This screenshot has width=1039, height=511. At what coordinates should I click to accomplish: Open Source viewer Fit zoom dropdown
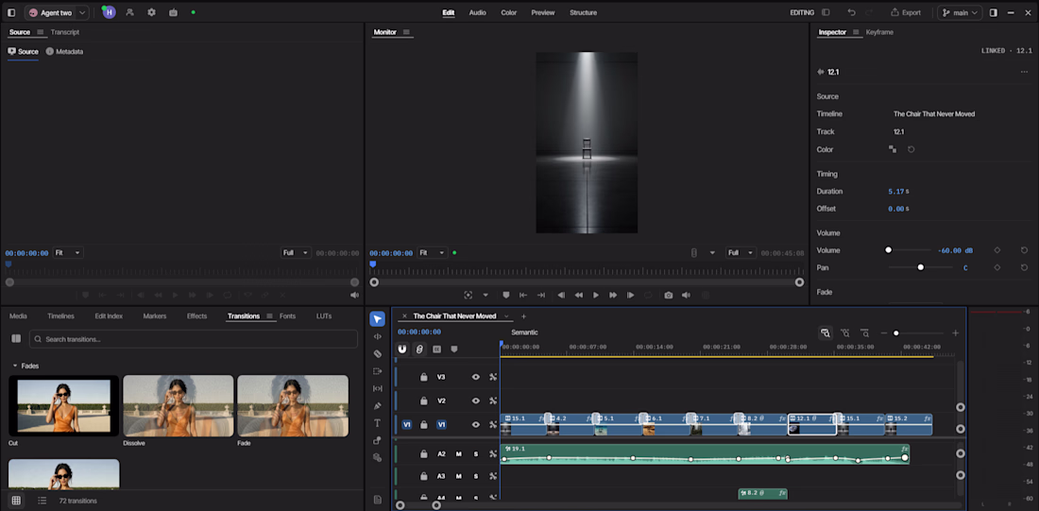pyautogui.click(x=68, y=253)
